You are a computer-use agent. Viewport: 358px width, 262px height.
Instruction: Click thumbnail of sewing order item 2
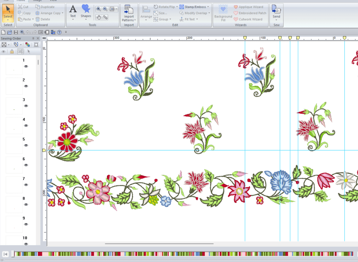[14, 86]
